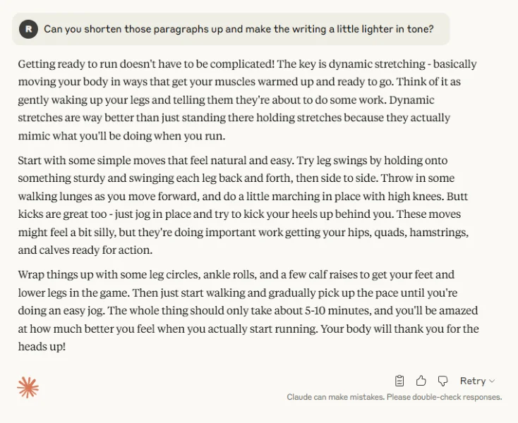Click the paragraph starting 'Start with some simple'
This screenshot has width=518, height=423.
243,205
